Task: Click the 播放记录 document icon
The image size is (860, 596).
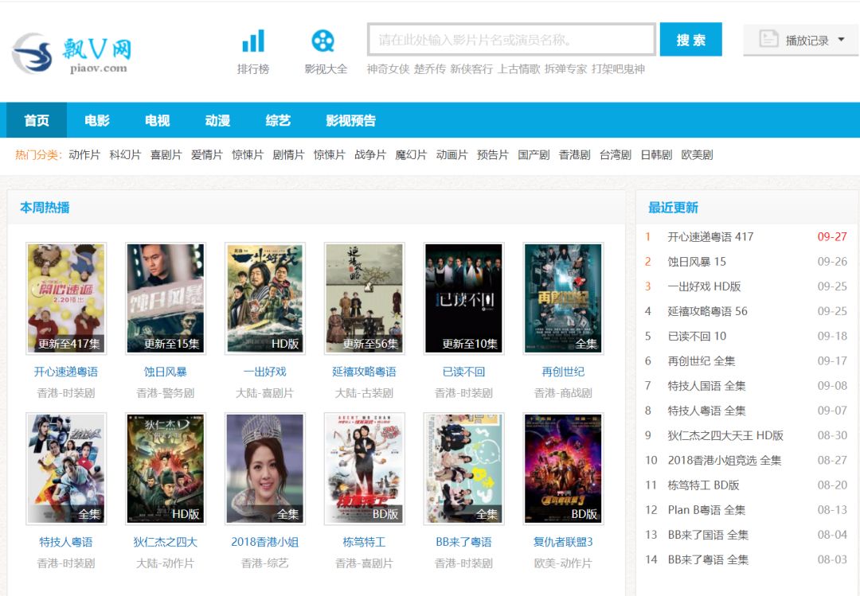Action: click(768, 40)
